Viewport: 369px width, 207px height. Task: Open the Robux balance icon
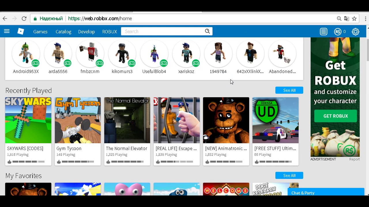tap(338, 32)
